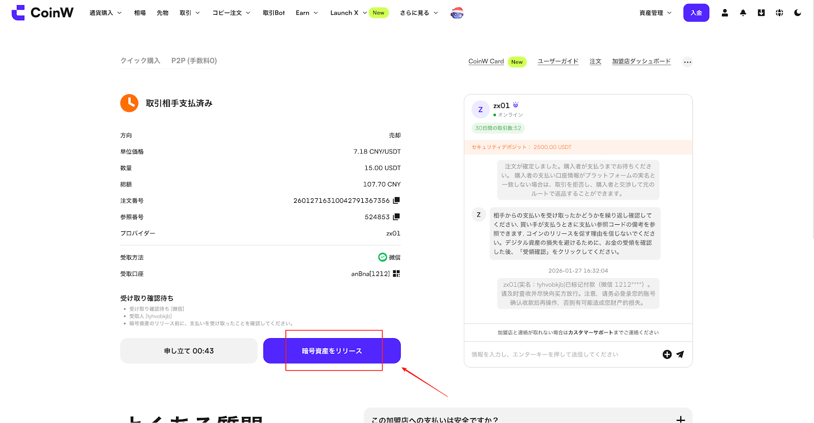Expand the 資産管理 dropdown
Screen dimensions: 814x423
pos(655,13)
